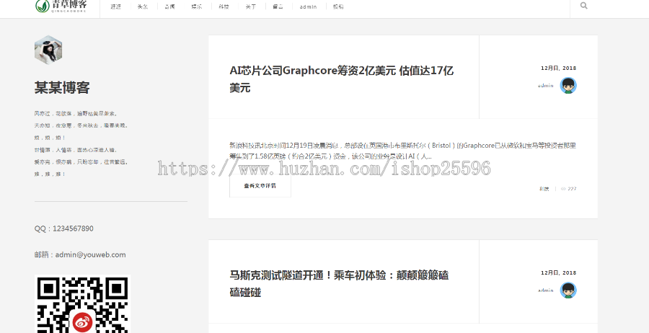
Task: Open the 关于 navigation menu item
Action: click(251, 6)
